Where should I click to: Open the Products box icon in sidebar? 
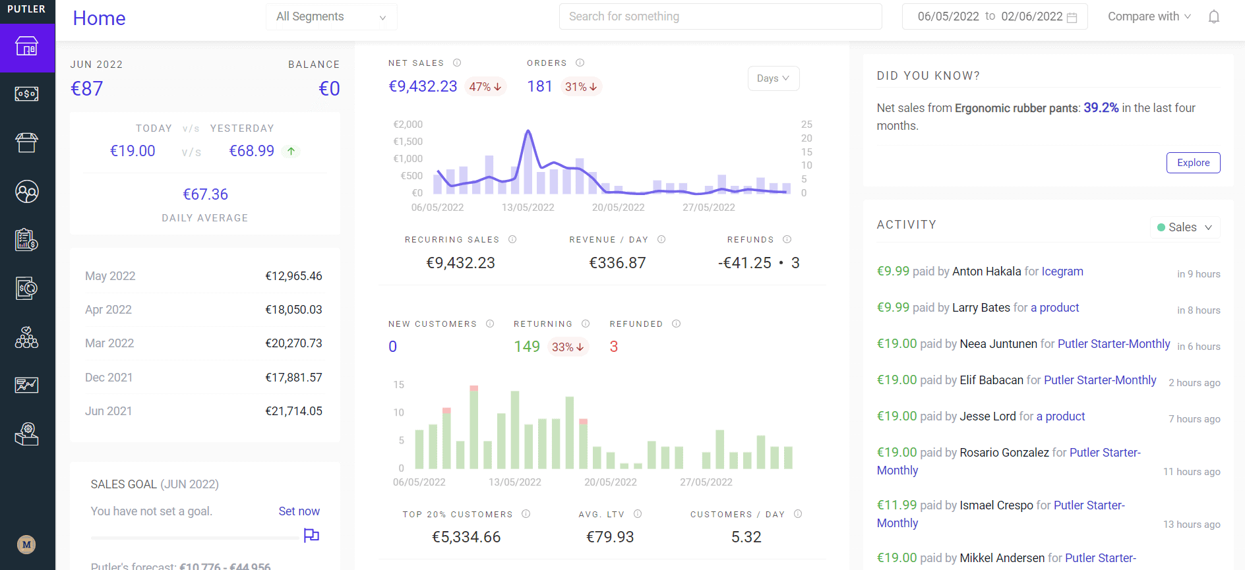pyautogui.click(x=27, y=142)
